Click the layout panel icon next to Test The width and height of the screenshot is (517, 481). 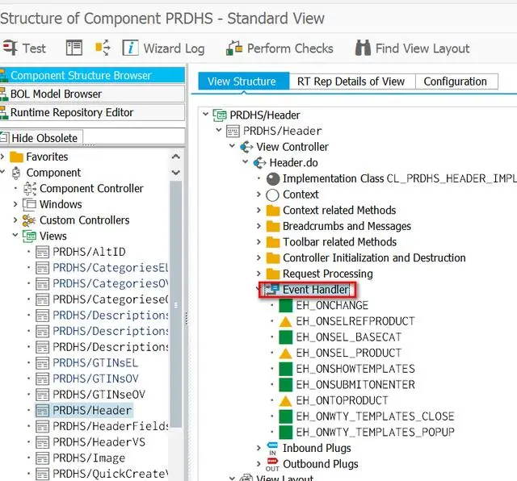pyautogui.click(x=74, y=48)
